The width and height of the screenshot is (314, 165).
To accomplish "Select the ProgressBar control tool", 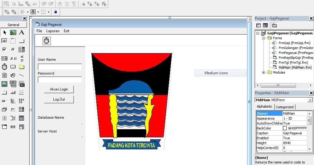I will click(4, 101).
